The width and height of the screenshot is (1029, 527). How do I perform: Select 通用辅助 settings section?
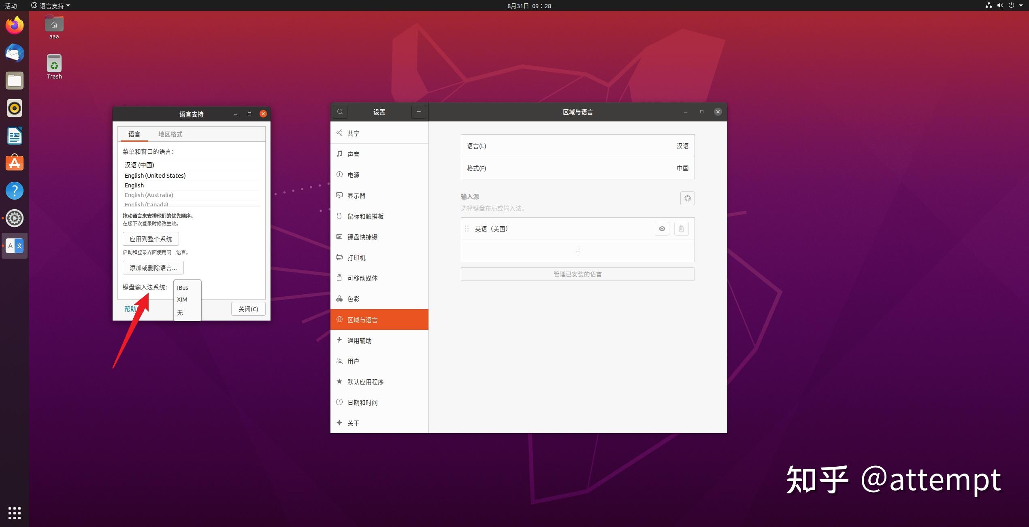coord(360,340)
